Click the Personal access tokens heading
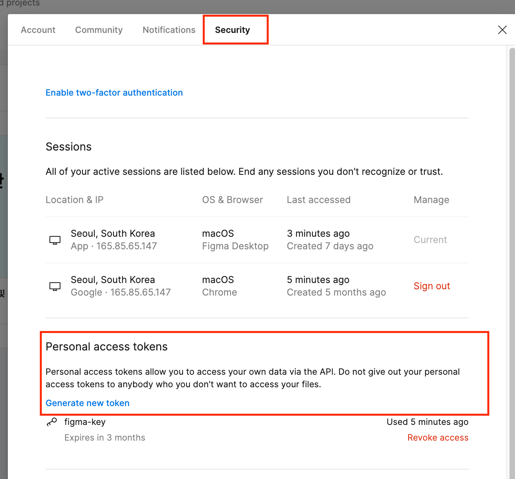This screenshot has height=479, width=515. (x=106, y=347)
